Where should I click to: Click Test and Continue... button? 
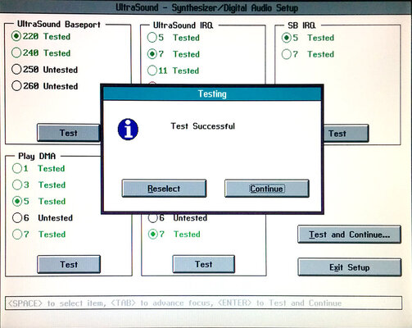350,235
